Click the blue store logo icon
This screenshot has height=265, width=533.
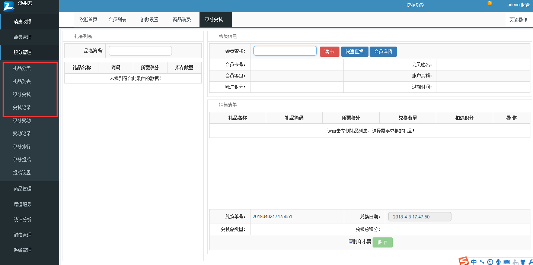(x=9, y=6)
